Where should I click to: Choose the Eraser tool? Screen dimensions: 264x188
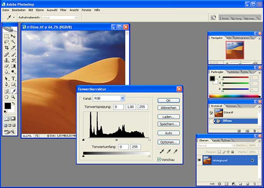pyautogui.click(x=7, y=66)
